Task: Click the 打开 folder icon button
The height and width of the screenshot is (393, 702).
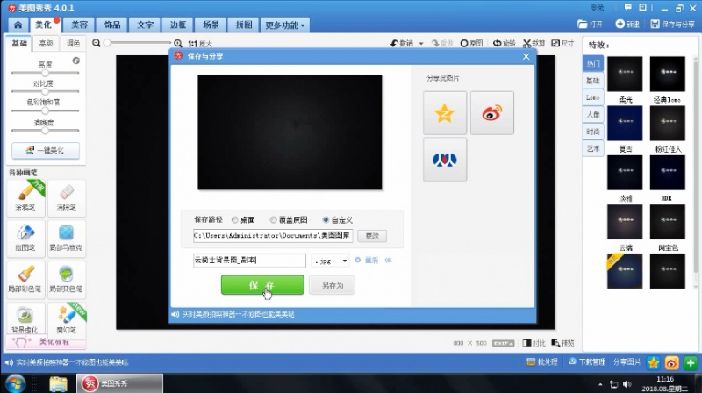Action: click(590, 25)
